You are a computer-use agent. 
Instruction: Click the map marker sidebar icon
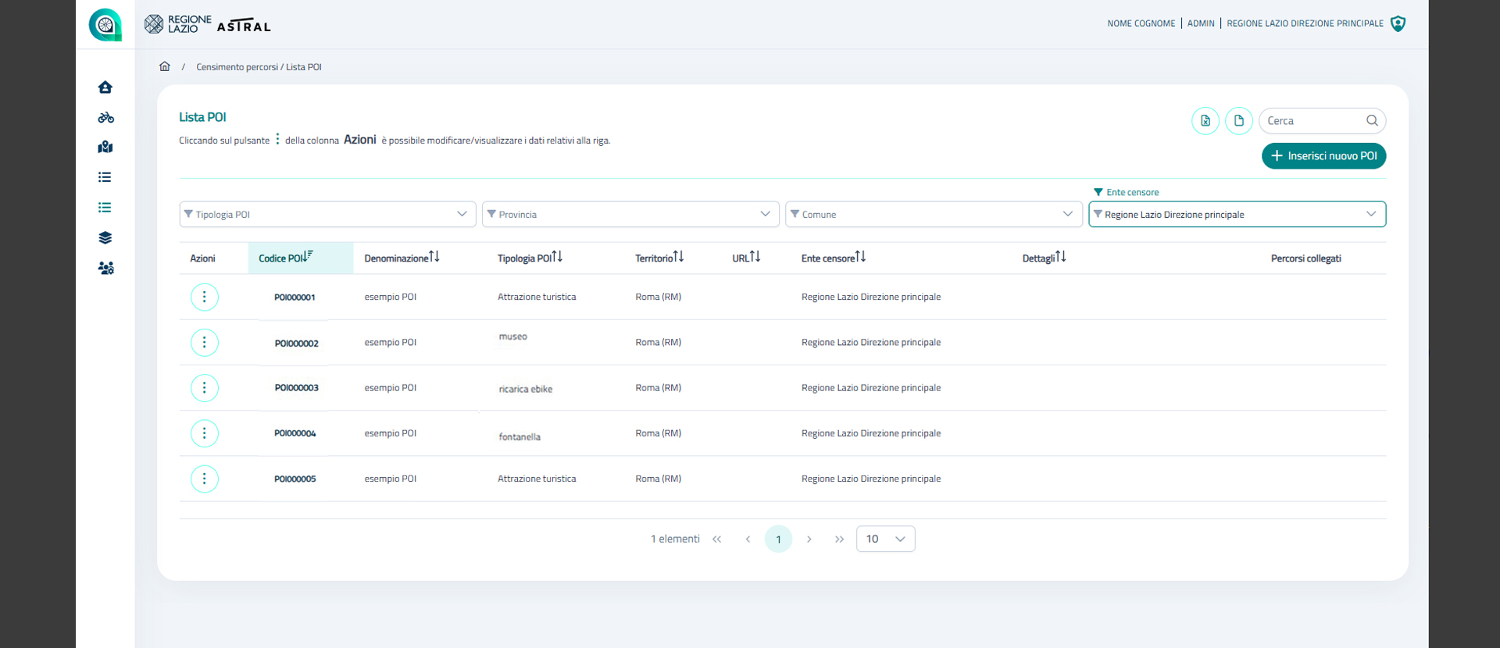[x=105, y=148]
